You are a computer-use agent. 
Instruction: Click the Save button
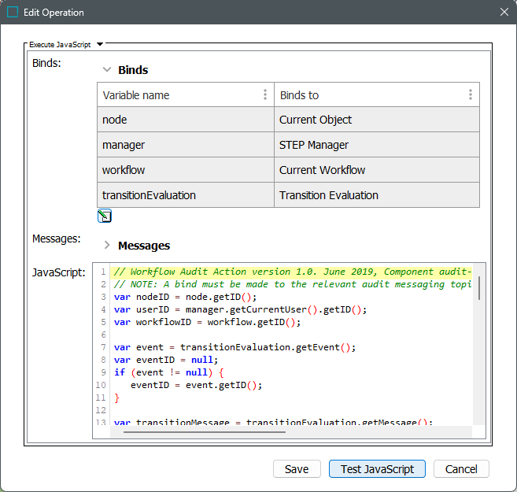coord(297,469)
